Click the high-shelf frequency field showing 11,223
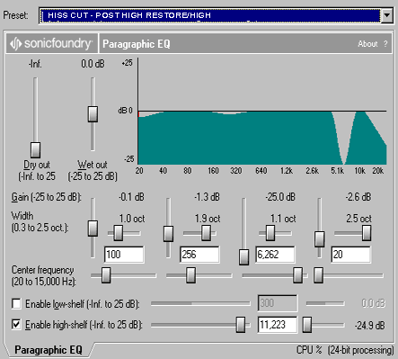The width and height of the screenshot is (398, 359). [x=278, y=325]
